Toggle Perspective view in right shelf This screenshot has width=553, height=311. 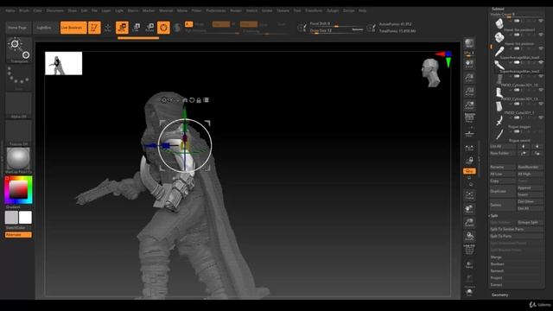tap(469, 119)
